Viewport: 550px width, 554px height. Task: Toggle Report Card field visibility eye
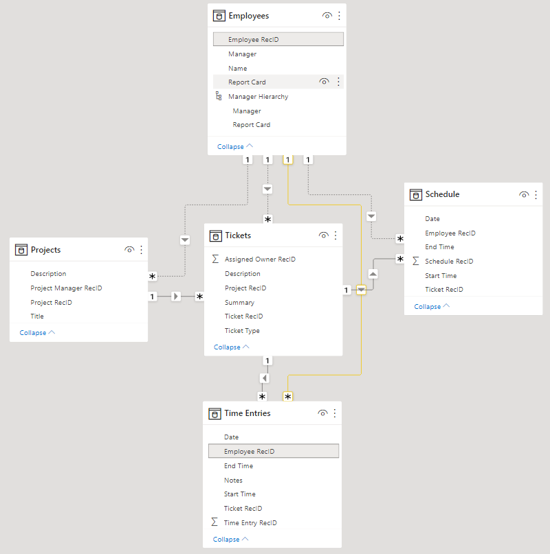[324, 82]
